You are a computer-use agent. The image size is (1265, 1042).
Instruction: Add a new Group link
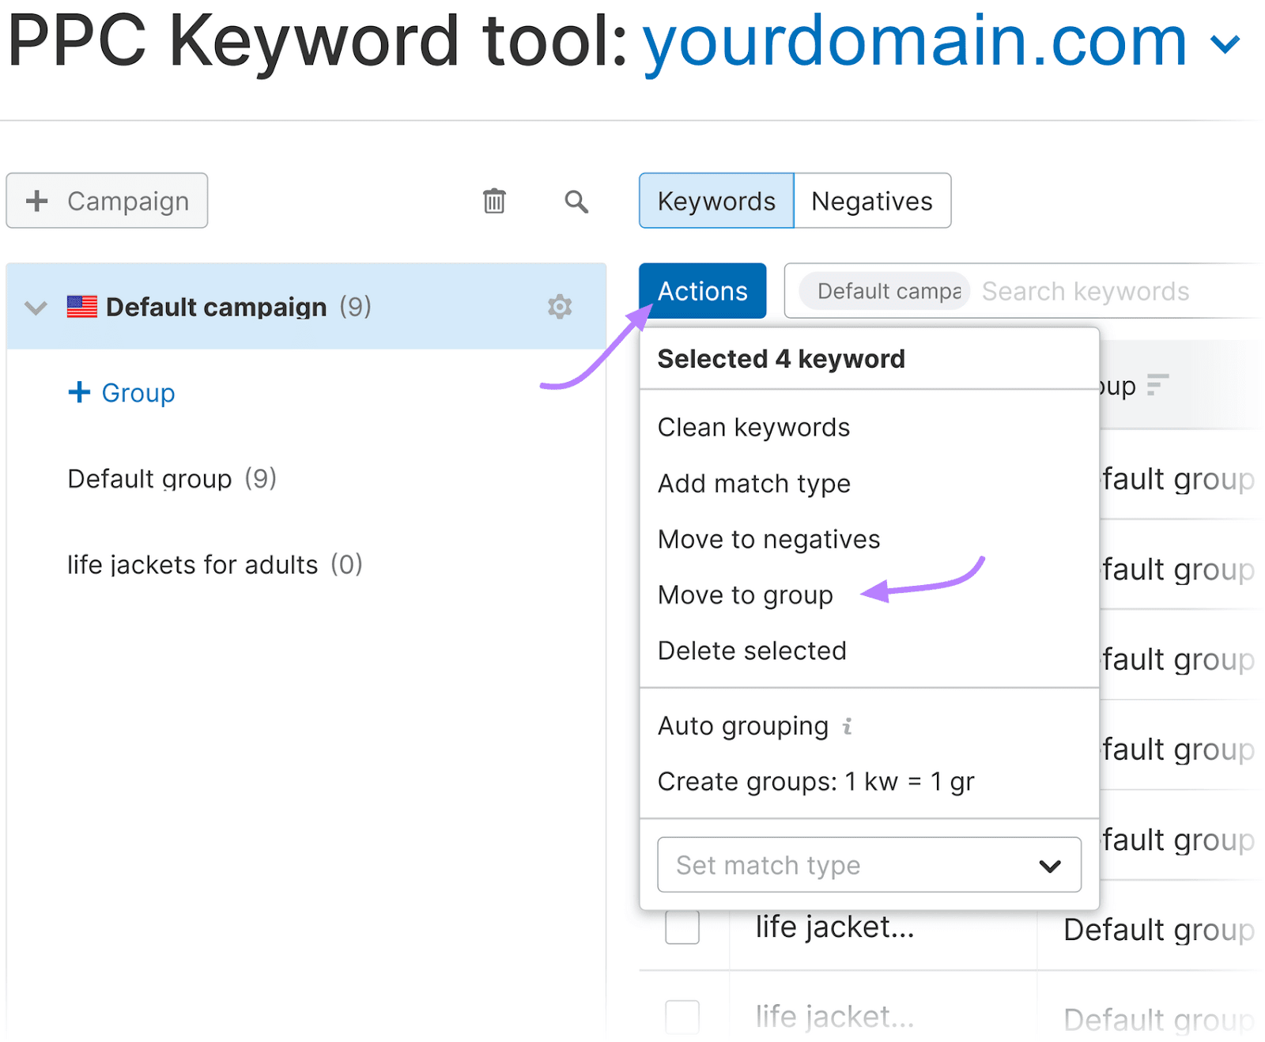123,392
